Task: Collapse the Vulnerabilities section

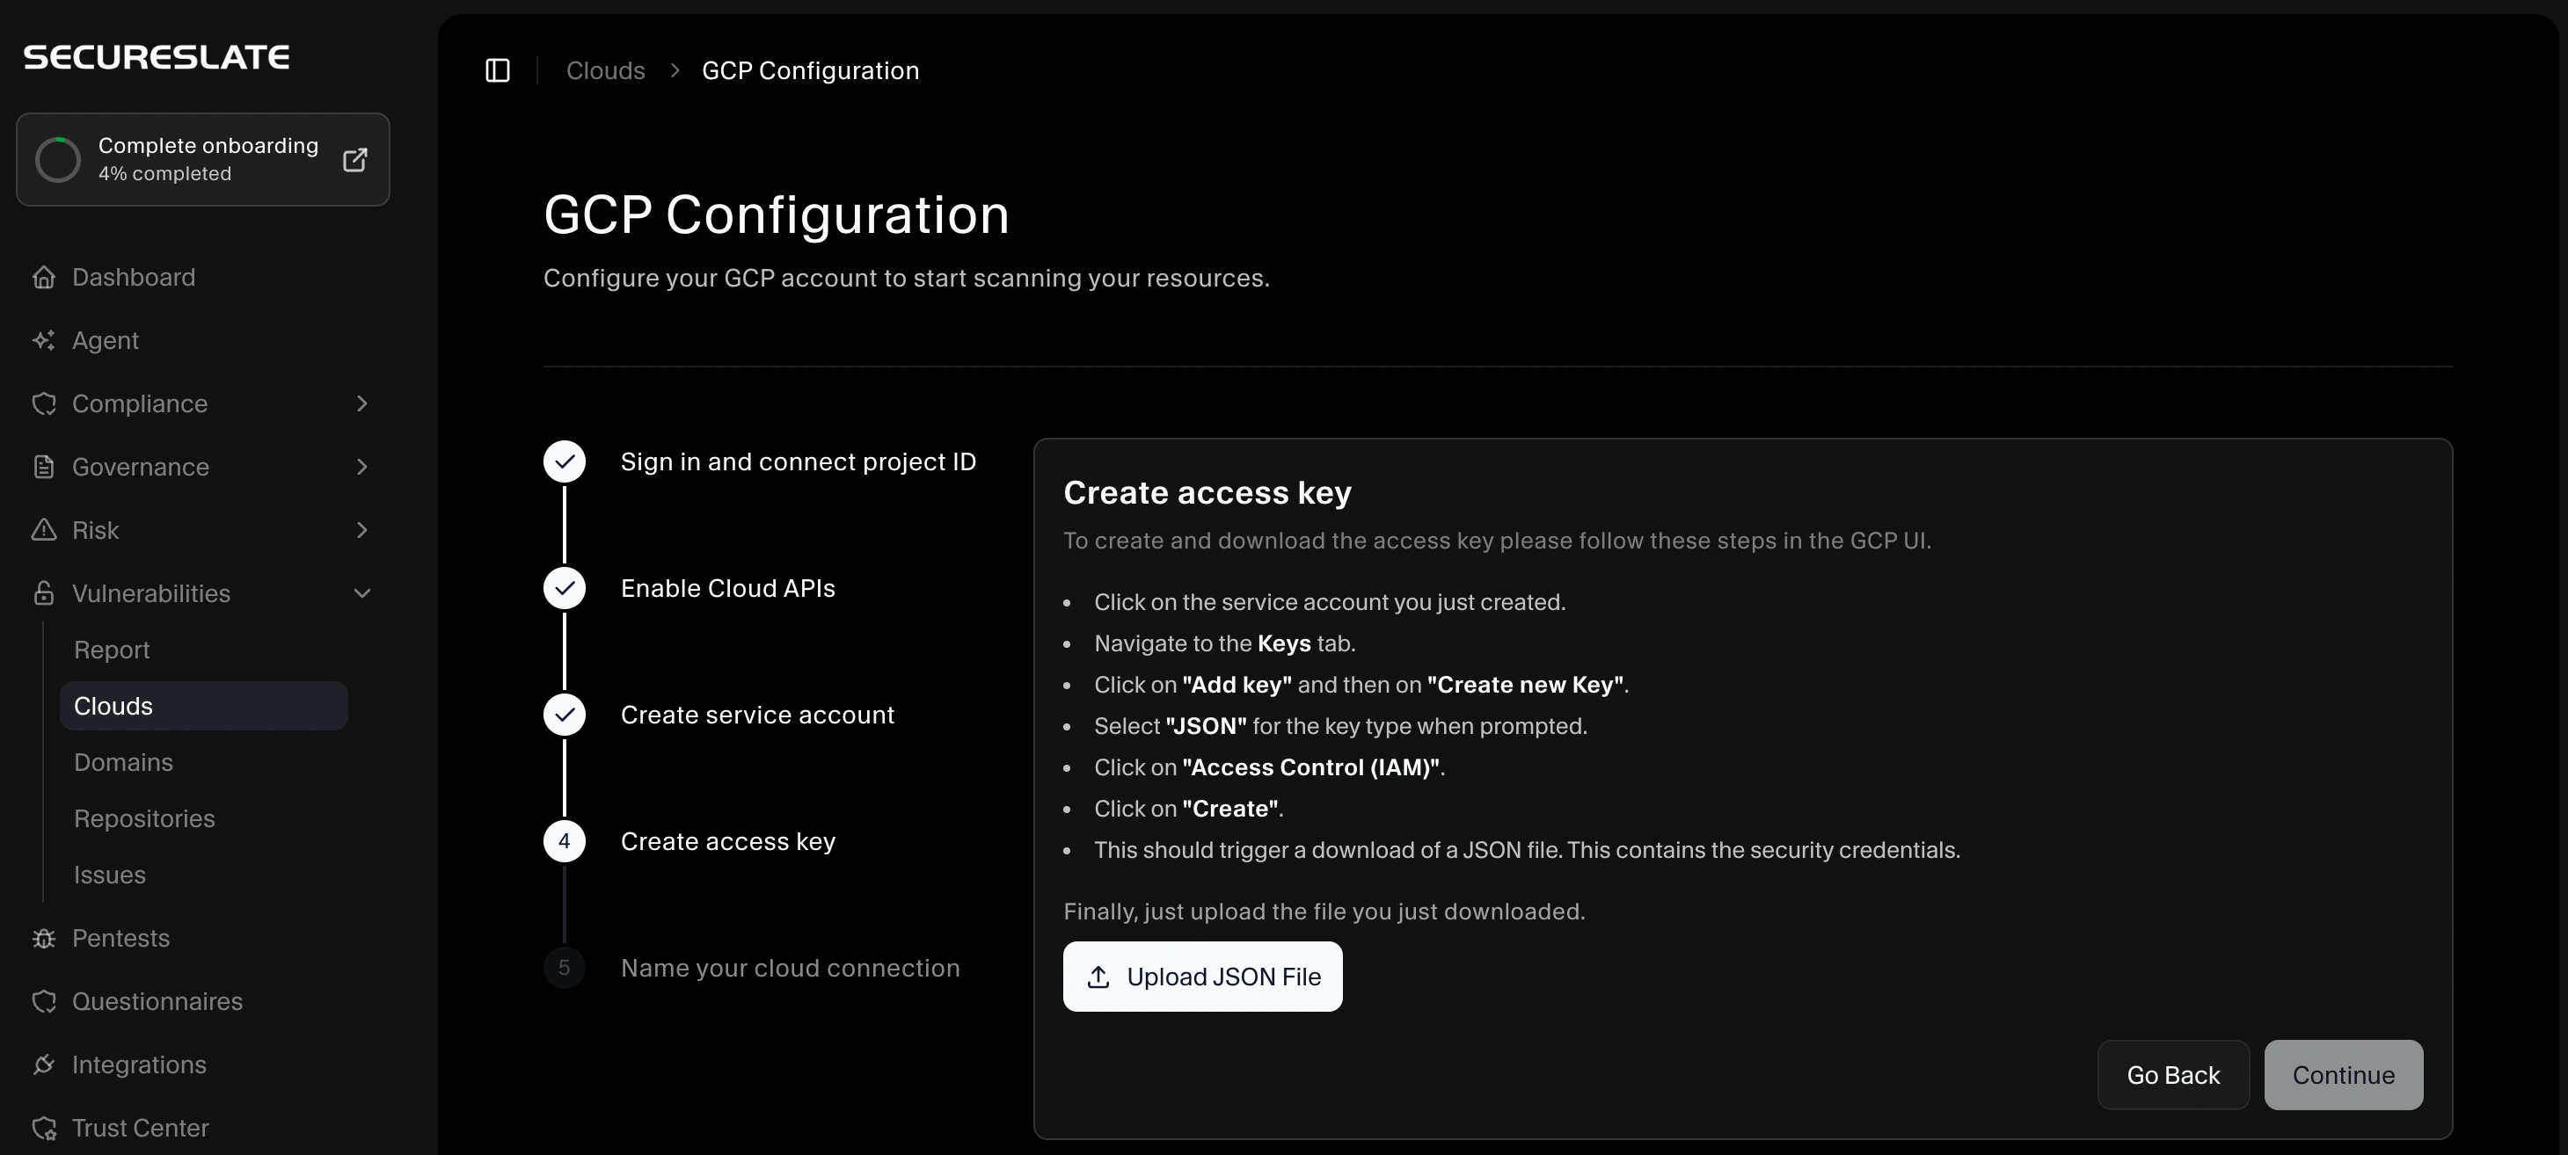Action: click(x=361, y=593)
